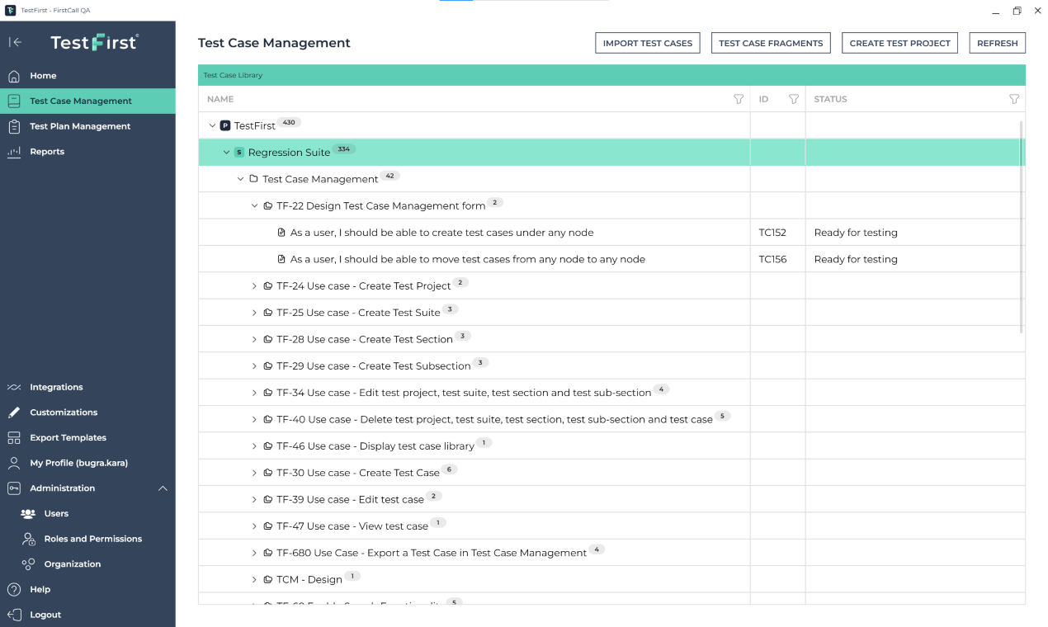Click the Roles and Permissions icon

(x=28, y=539)
